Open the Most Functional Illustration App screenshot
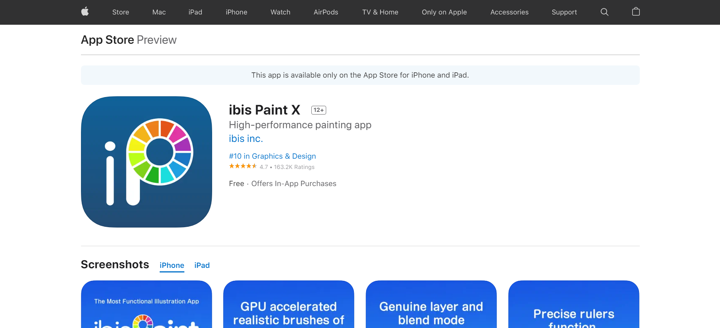This screenshot has height=328, width=720. point(146,304)
